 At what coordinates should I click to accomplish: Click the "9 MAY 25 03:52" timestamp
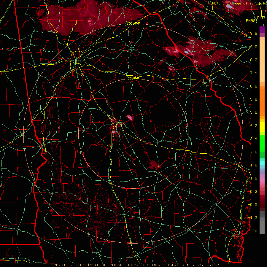tap(200, 265)
